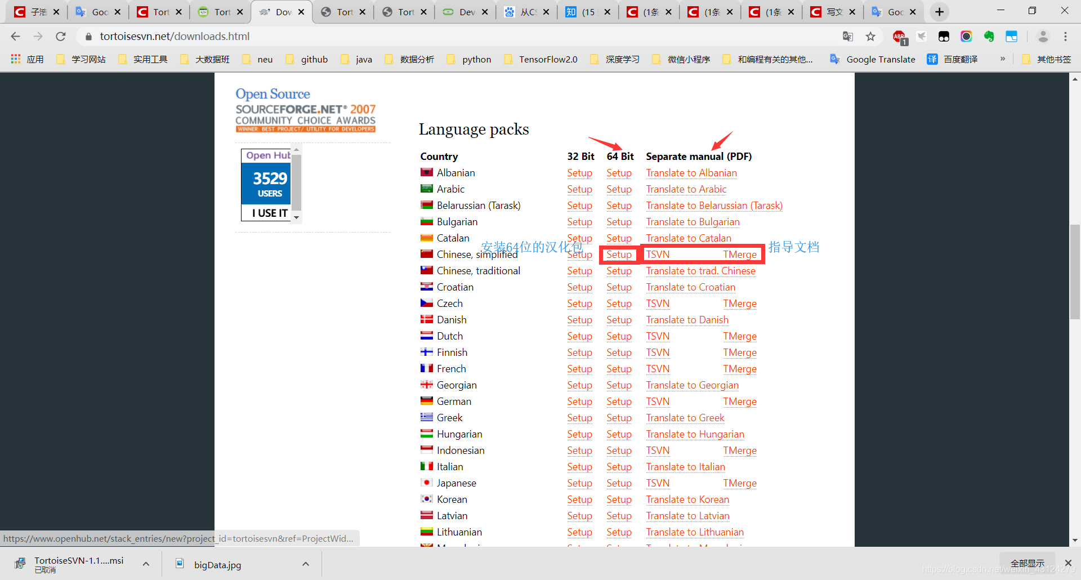Open Chrome three-dot menu
1081x580 pixels.
click(1065, 37)
